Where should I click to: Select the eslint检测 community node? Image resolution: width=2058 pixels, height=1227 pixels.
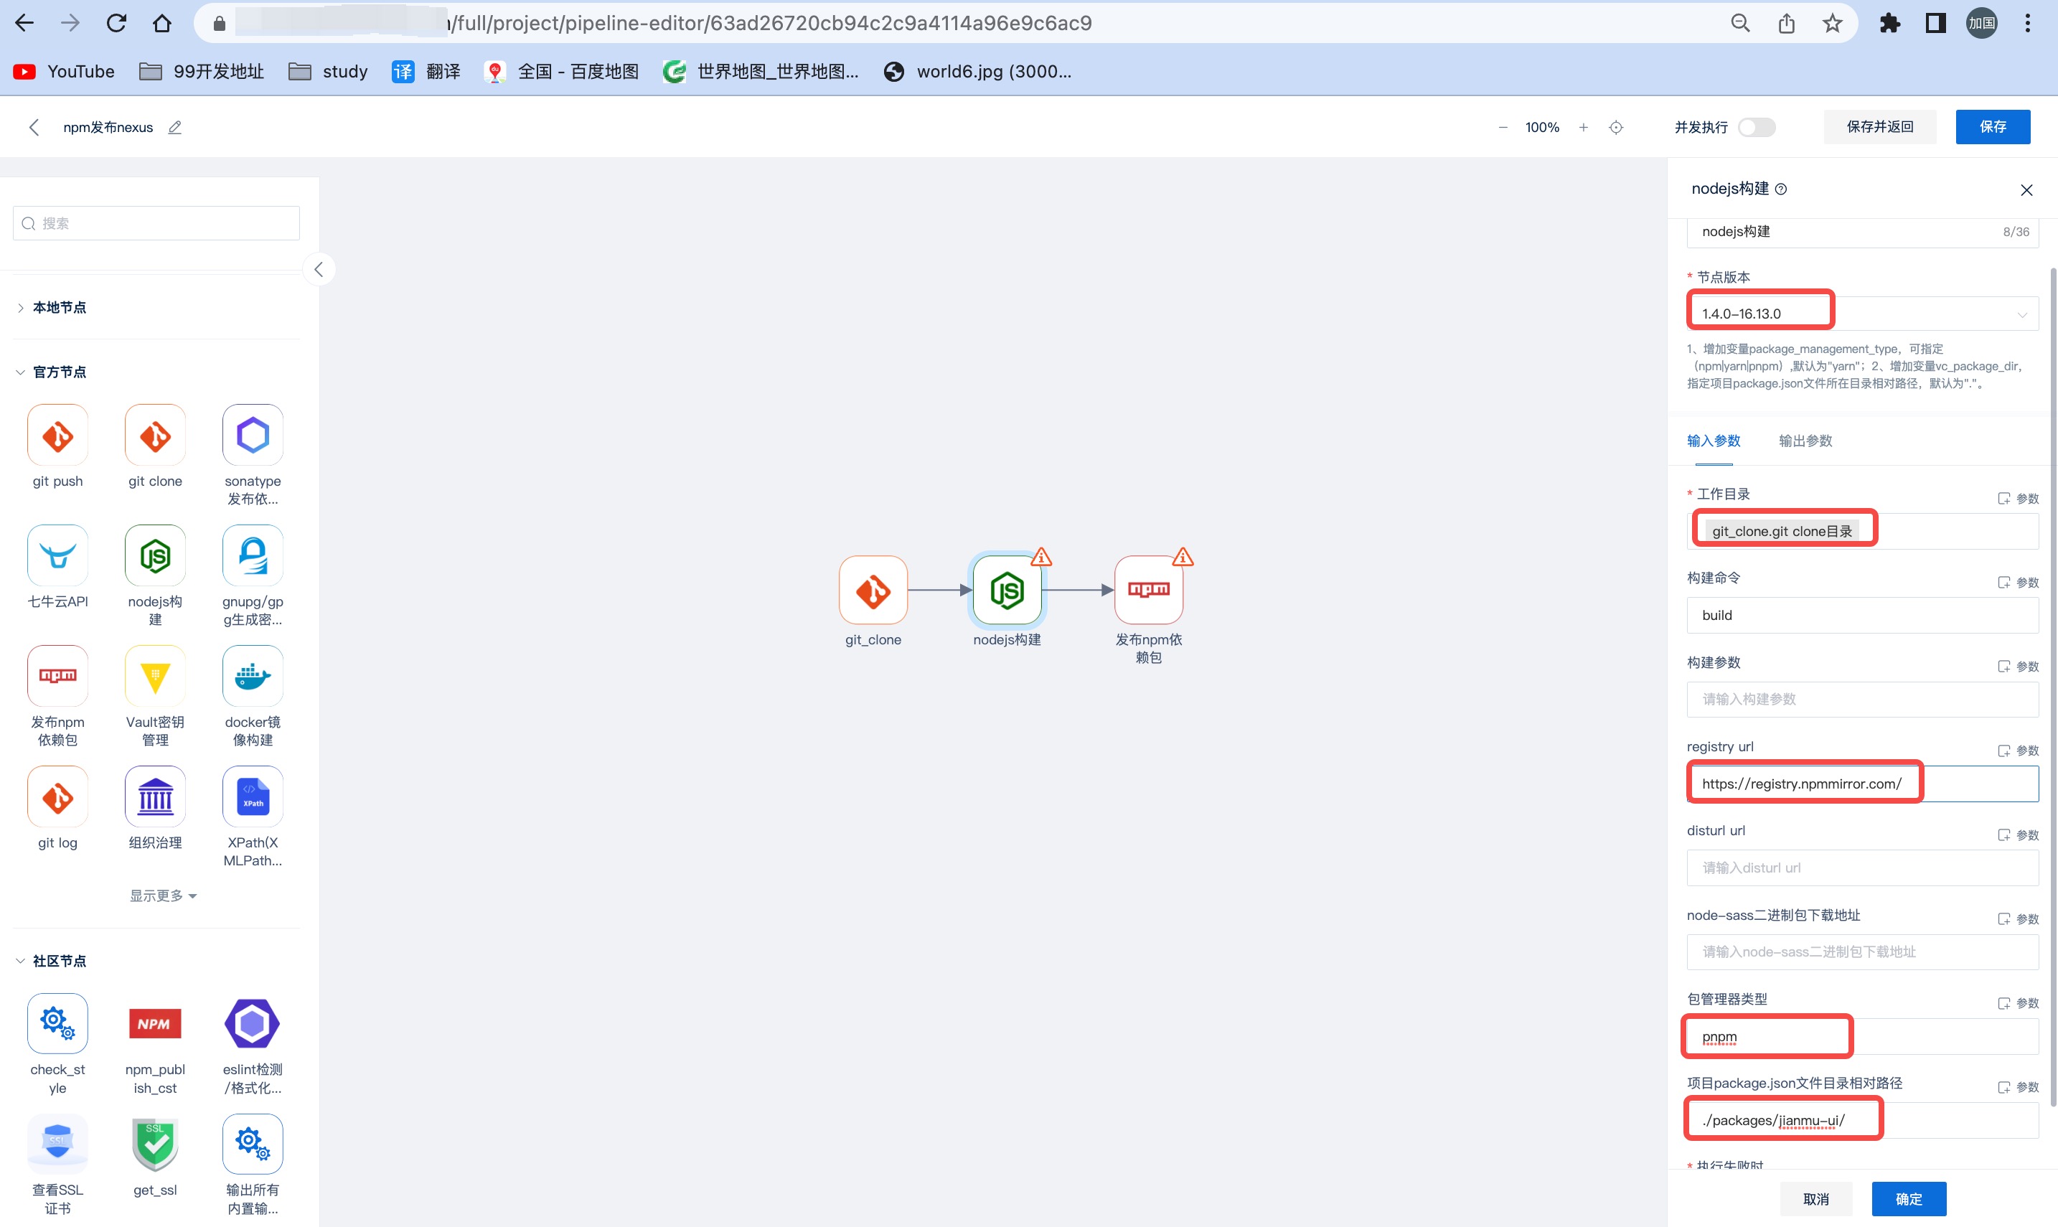252,1024
